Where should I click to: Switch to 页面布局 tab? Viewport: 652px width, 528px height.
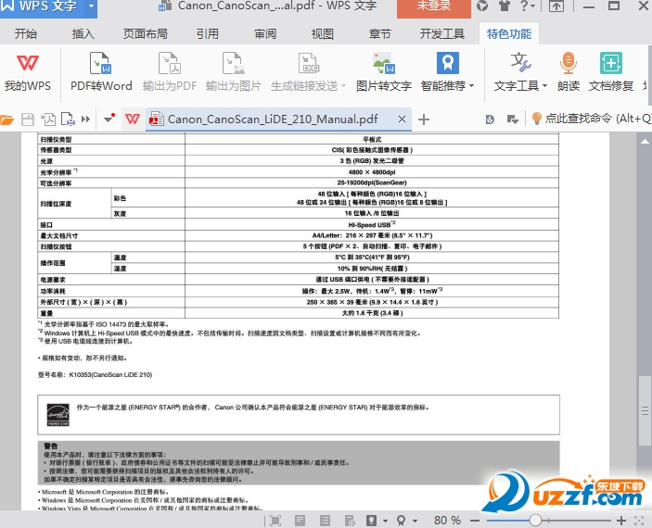[x=146, y=33]
